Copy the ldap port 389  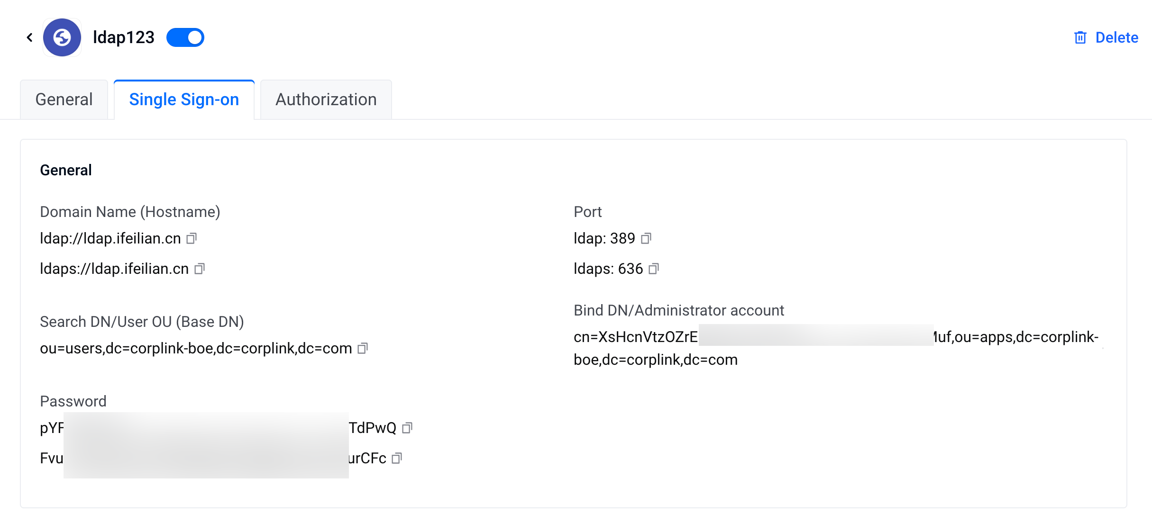click(x=646, y=238)
